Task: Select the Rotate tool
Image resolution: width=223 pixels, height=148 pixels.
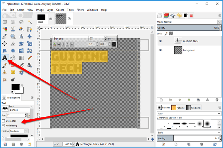Action: 21,44
